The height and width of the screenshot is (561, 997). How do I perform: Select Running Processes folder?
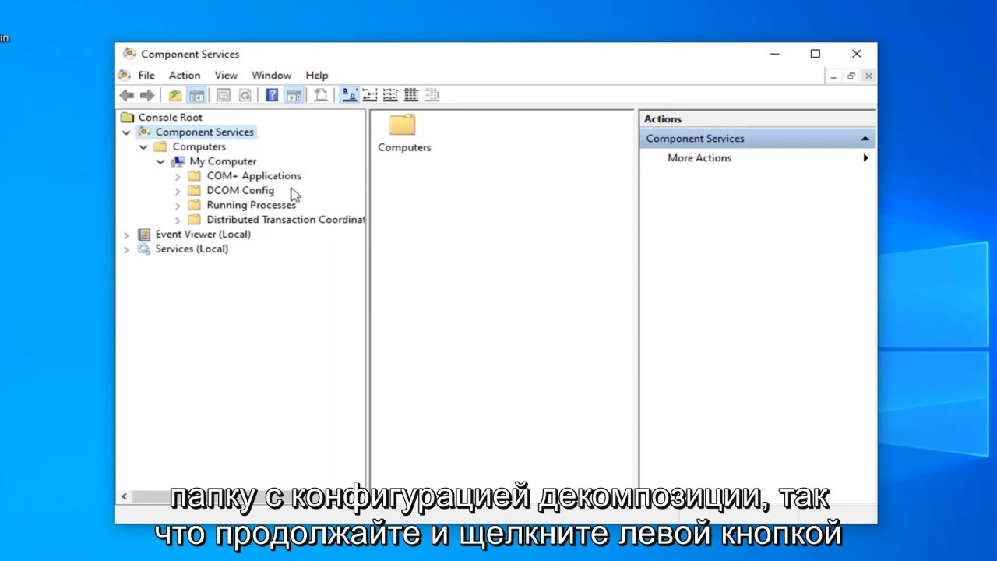pyautogui.click(x=251, y=205)
